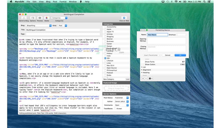
Task: Click the Tags input field
Action: [x=63, y=34]
